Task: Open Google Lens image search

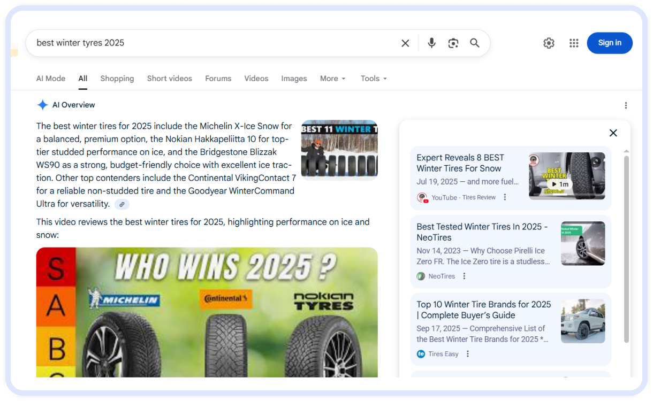Action: (453, 43)
